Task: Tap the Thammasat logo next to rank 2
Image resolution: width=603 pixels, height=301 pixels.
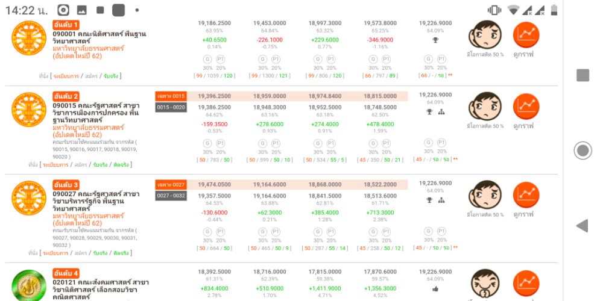Action: (29, 110)
